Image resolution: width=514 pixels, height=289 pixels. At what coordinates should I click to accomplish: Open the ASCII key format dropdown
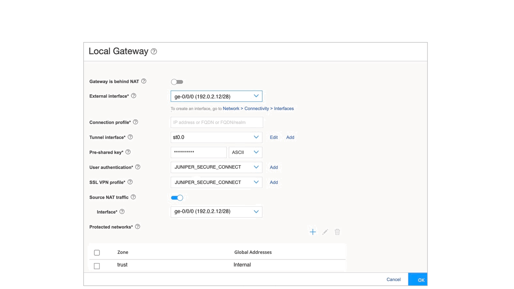pyautogui.click(x=245, y=152)
